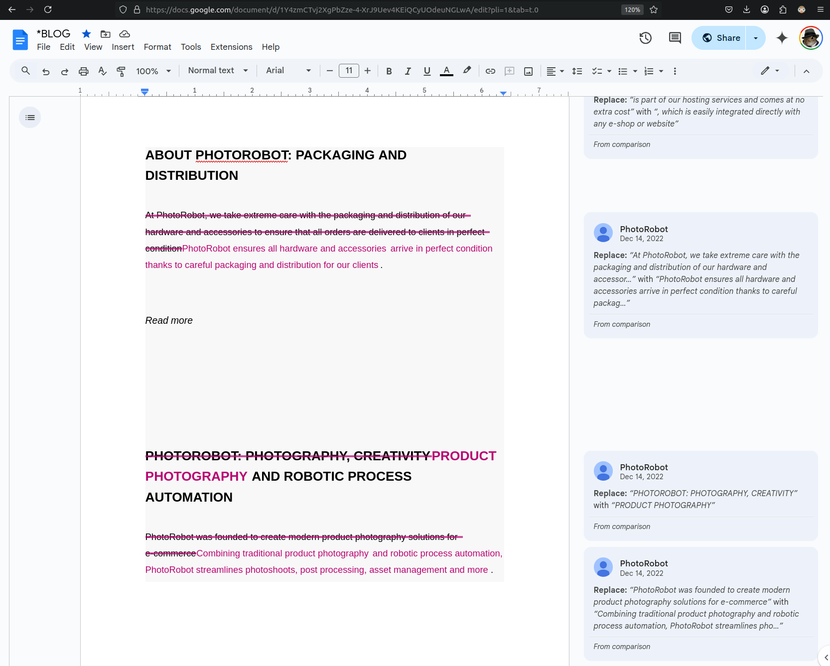Open Google account avatar
This screenshot has width=830, height=666.
tap(811, 38)
